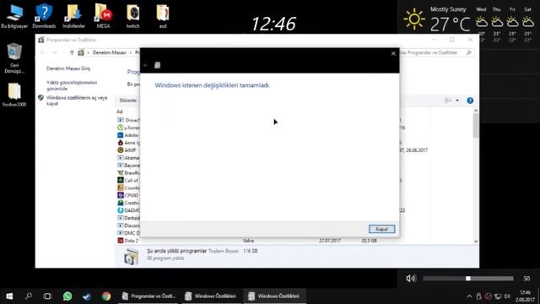Click the tray network icon

(x=498, y=296)
